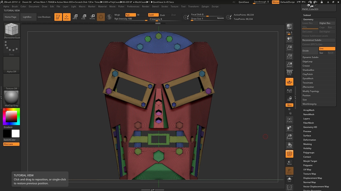Open the Alpha Off selector
The width and height of the screenshot is (341, 191).
point(11,65)
